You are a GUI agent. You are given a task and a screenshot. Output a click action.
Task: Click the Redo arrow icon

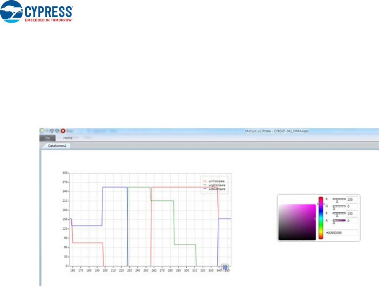[x=57, y=131]
